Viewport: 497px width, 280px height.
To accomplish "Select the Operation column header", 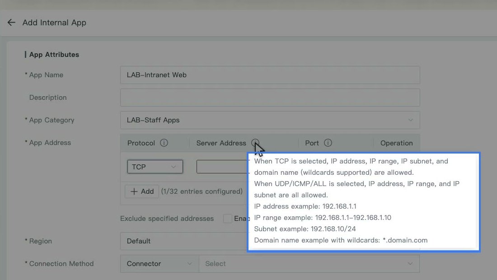I will [x=397, y=143].
